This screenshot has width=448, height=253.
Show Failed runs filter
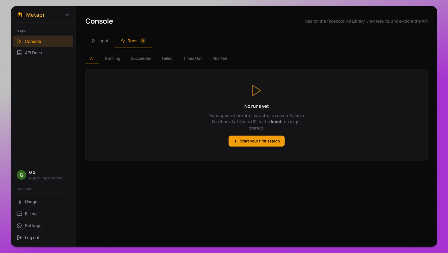click(x=167, y=58)
